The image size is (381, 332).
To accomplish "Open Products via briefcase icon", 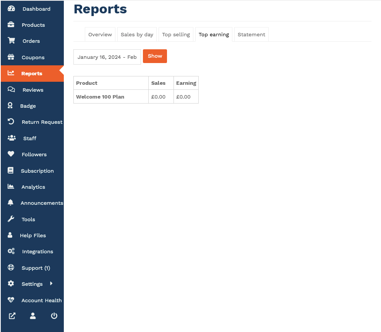I will [11, 25].
